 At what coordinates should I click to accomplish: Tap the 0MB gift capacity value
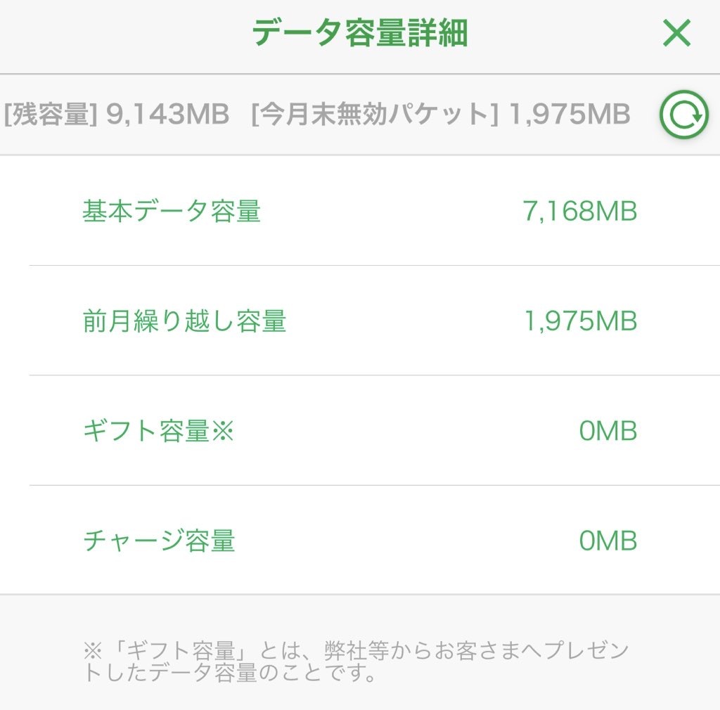pyautogui.click(x=607, y=431)
